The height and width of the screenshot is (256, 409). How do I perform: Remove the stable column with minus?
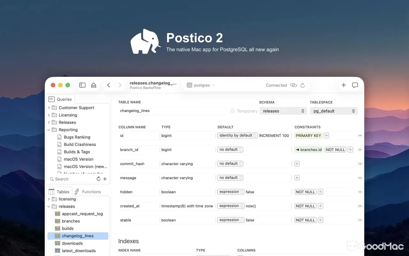(360, 220)
